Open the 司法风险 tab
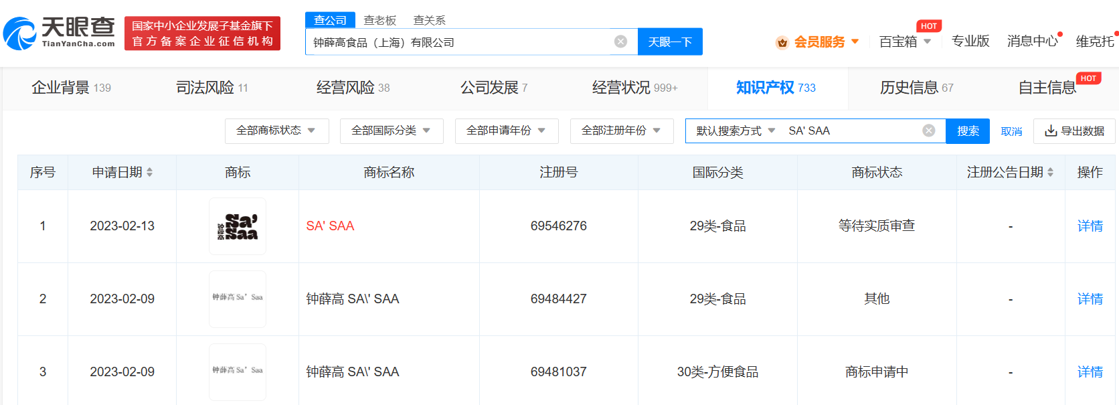This screenshot has height=405, width=1119. pos(212,88)
